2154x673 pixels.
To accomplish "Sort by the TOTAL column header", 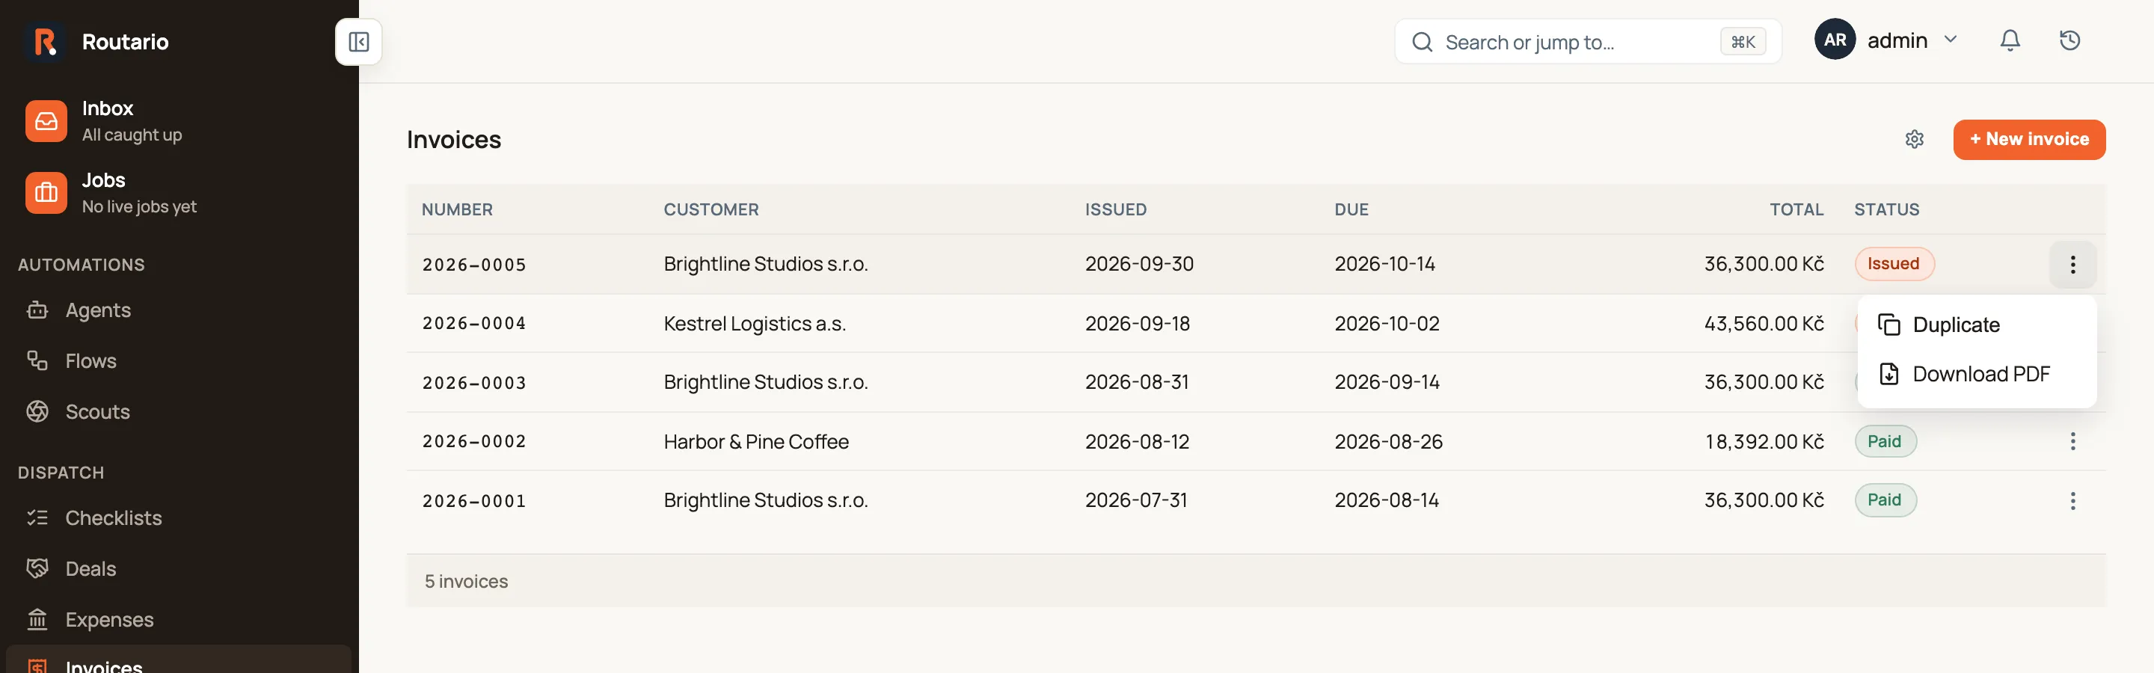I will click(1796, 209).
